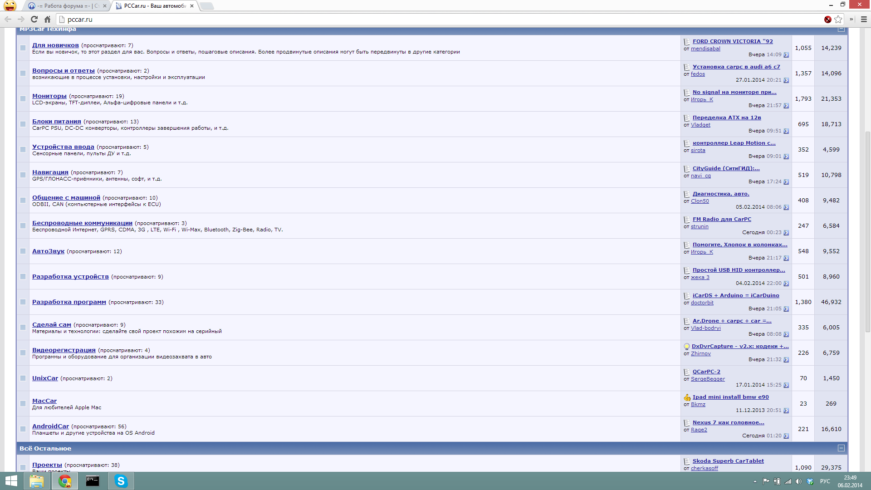The width and height of the screenshot is (871, 490).
Task: Select the PCCar.ru browser tab
Action: tap(154, 6)
